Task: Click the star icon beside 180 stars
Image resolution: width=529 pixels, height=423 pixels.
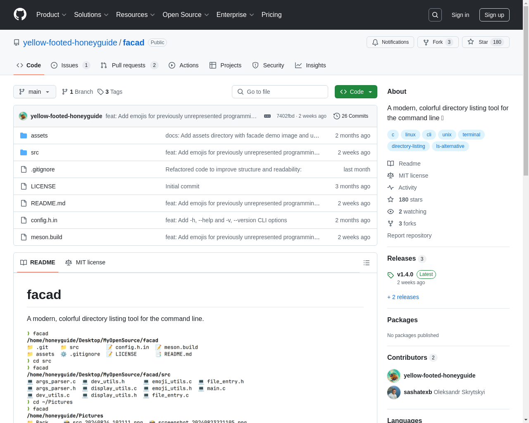Action: (x=391, y=200)
